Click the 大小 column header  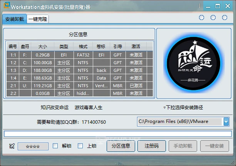(43, 46)
